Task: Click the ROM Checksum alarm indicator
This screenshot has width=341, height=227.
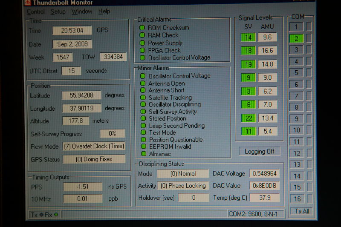Action: pyautogui.click(x=142, y=28)
